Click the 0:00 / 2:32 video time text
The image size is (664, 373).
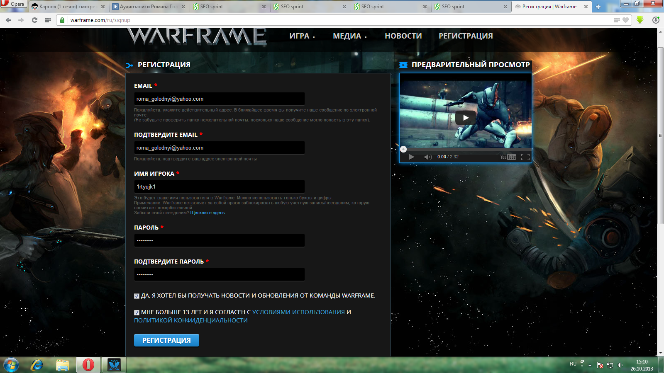tap(448, 157)
